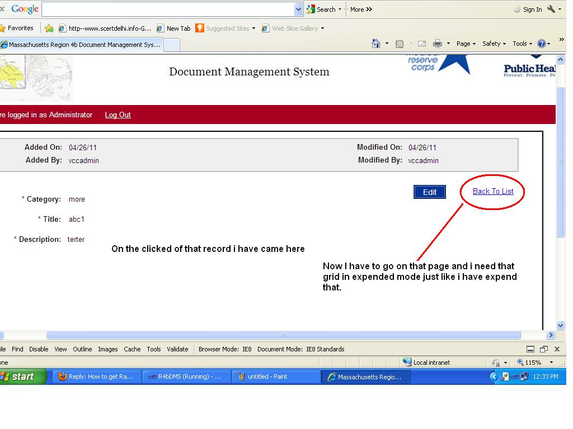Viewport: 573px width, 429px height.
Task: Switch to Massachusetts Regio taskbar window
Action: click(365, 376)
